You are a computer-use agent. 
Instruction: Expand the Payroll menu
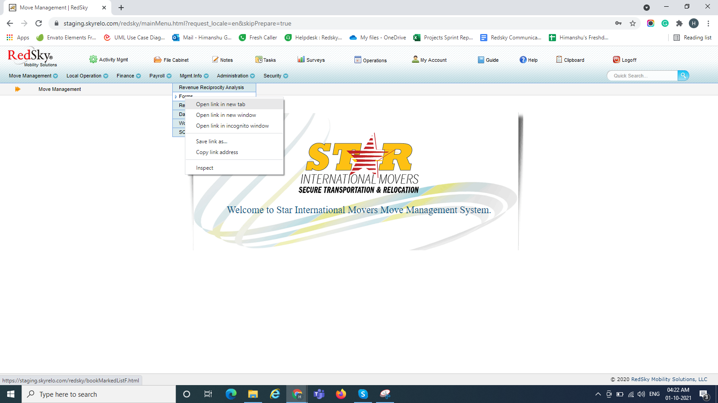pos(160,76)
